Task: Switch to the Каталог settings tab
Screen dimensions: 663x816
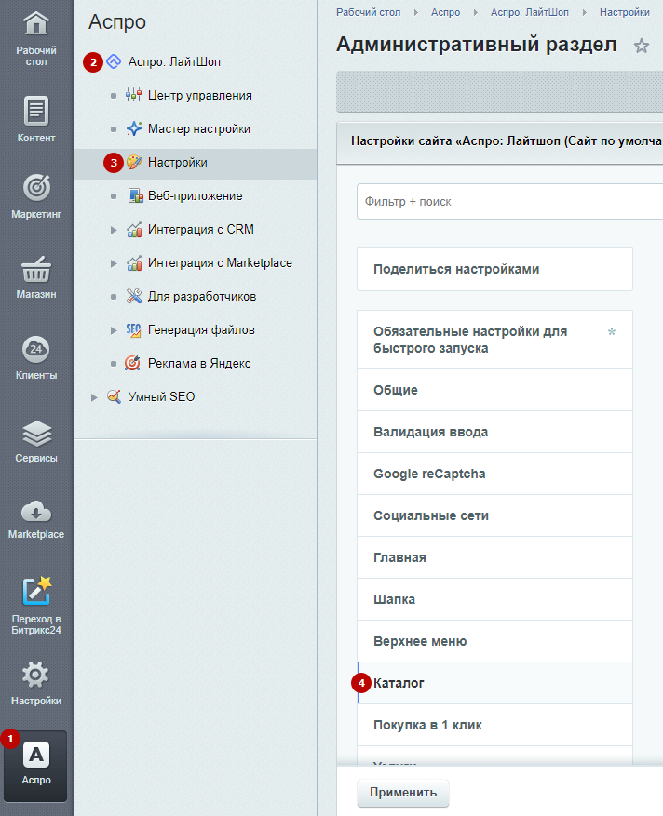Action: click(x=494, y=683)
